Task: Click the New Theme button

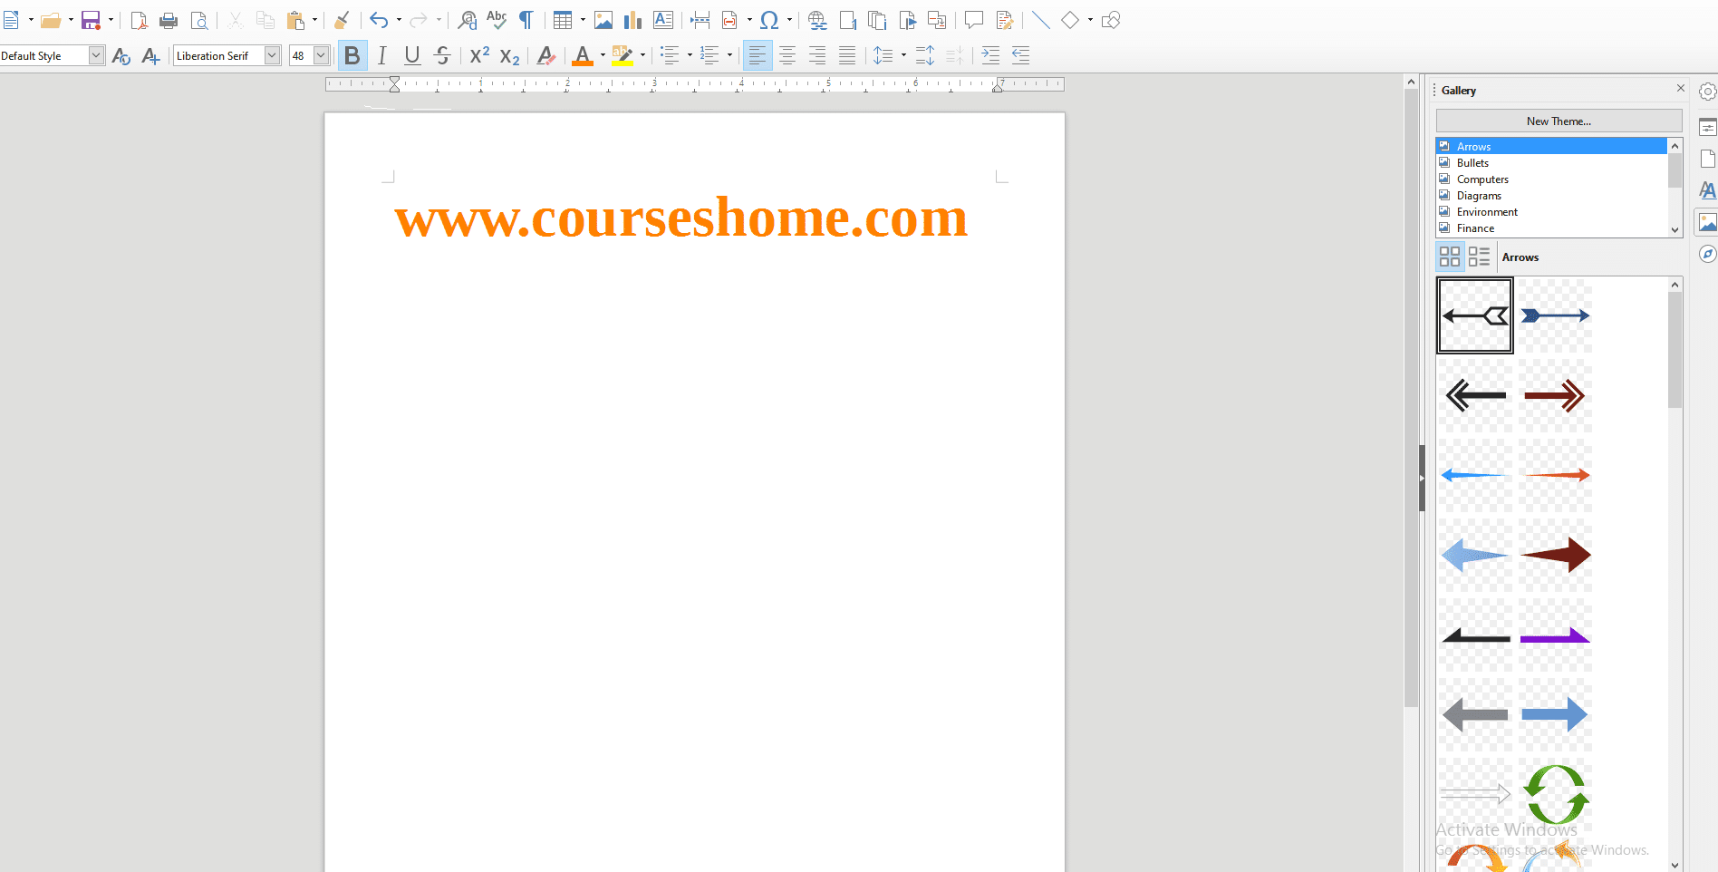Action: coord(1558,121)
